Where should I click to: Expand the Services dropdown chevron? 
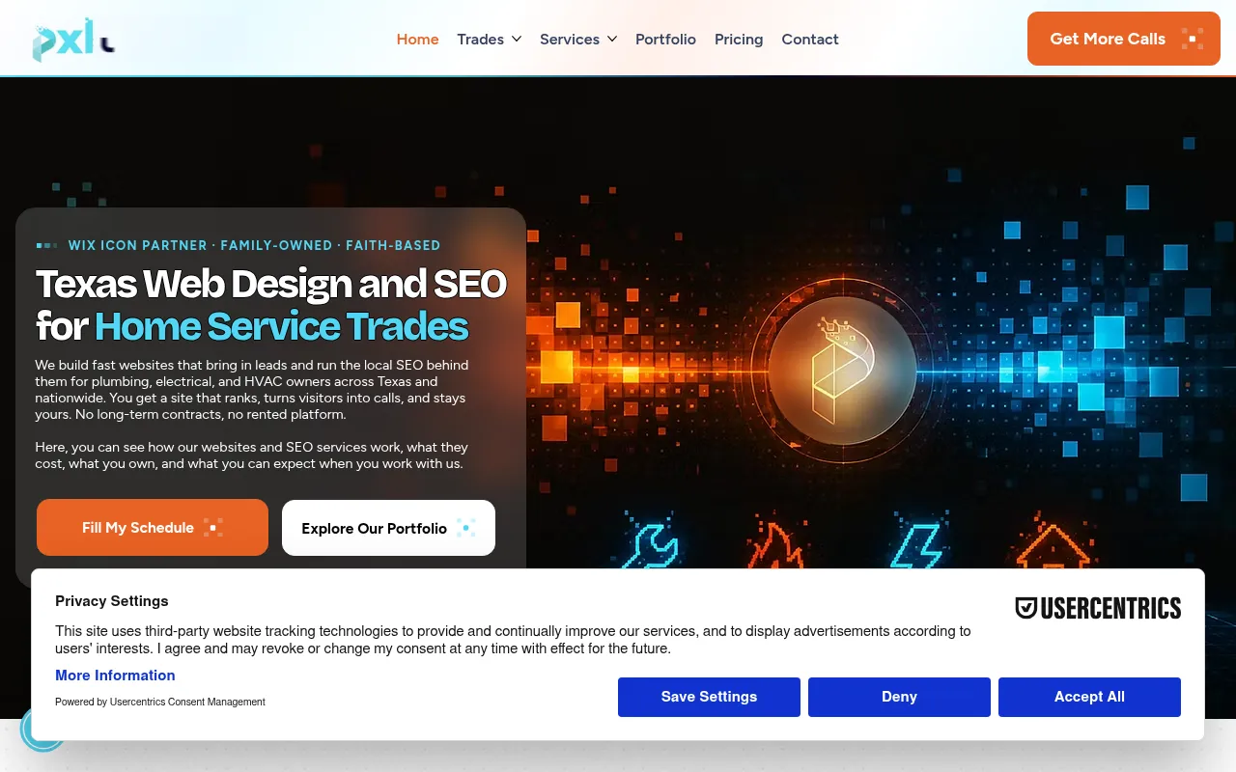click(611, 40)
